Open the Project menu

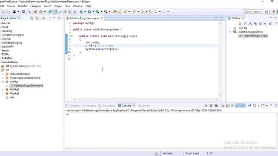coord(58,6)
